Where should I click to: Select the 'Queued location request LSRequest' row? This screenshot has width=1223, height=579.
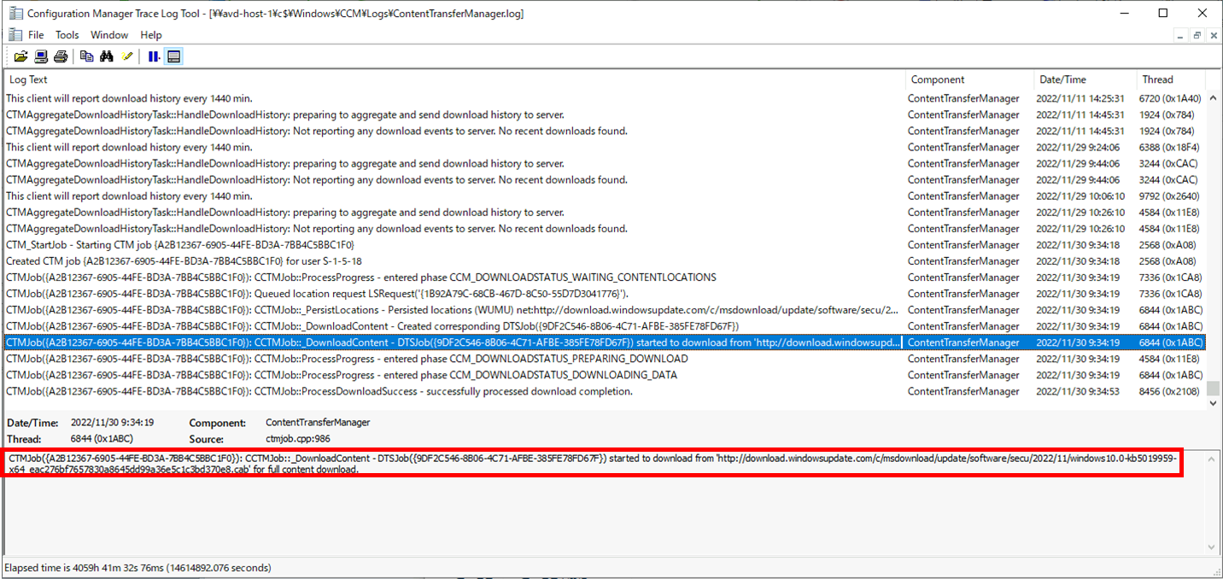[x=604, y=293]
